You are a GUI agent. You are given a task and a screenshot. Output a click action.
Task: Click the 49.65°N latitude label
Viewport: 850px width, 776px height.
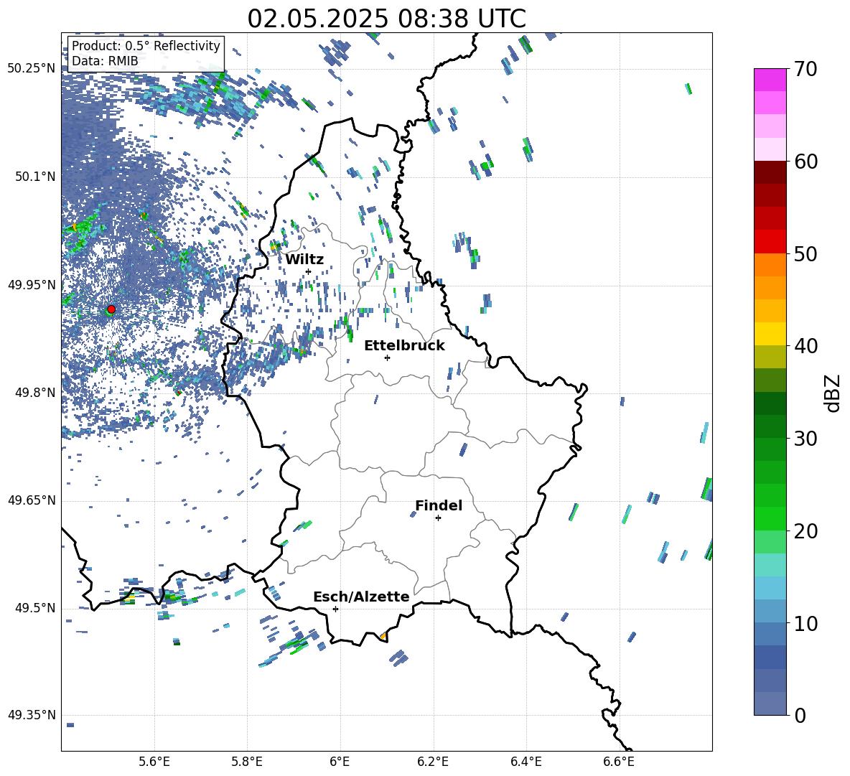[32, 500]
